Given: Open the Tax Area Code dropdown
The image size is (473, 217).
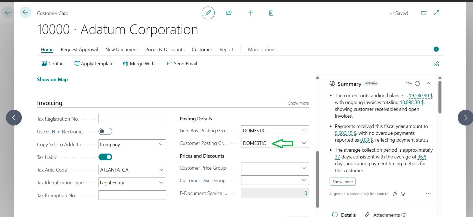Looking at the screenshot, I should pyautogui.click(x=161, y=170).
